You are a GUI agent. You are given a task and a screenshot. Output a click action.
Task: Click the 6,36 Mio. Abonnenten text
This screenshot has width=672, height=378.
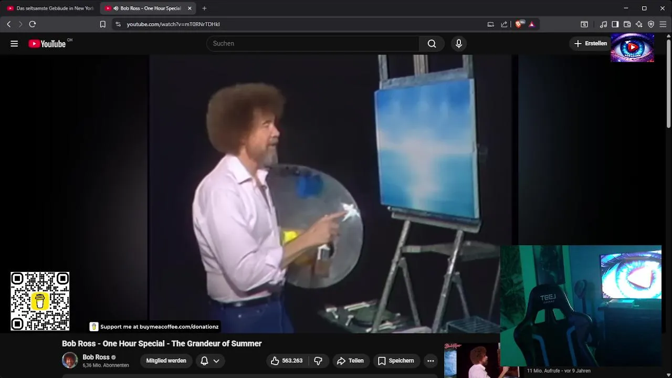tap(106, 365)
